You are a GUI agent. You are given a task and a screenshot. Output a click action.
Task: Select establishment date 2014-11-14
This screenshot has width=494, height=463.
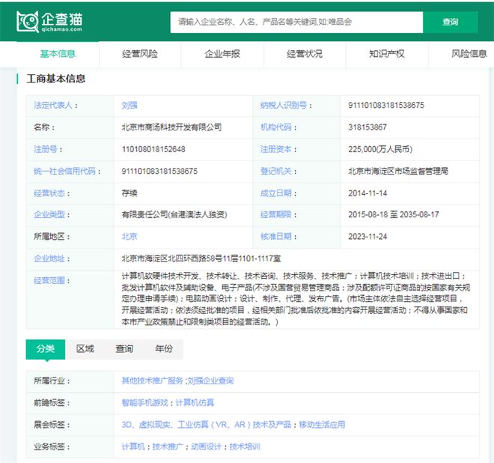pos(368,193)
